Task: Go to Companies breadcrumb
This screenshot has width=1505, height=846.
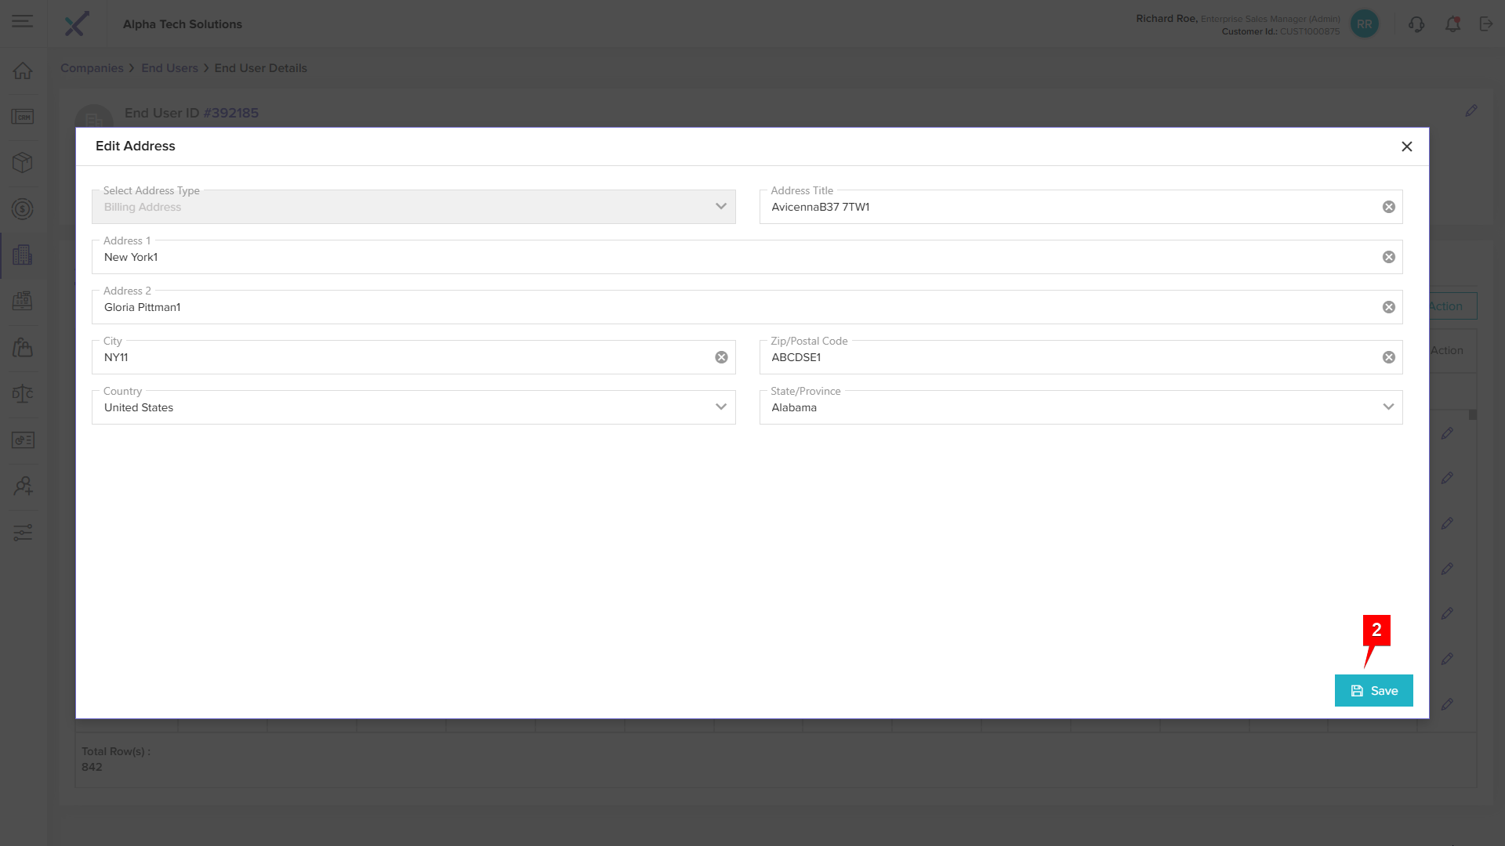Action: click(92, 68)
